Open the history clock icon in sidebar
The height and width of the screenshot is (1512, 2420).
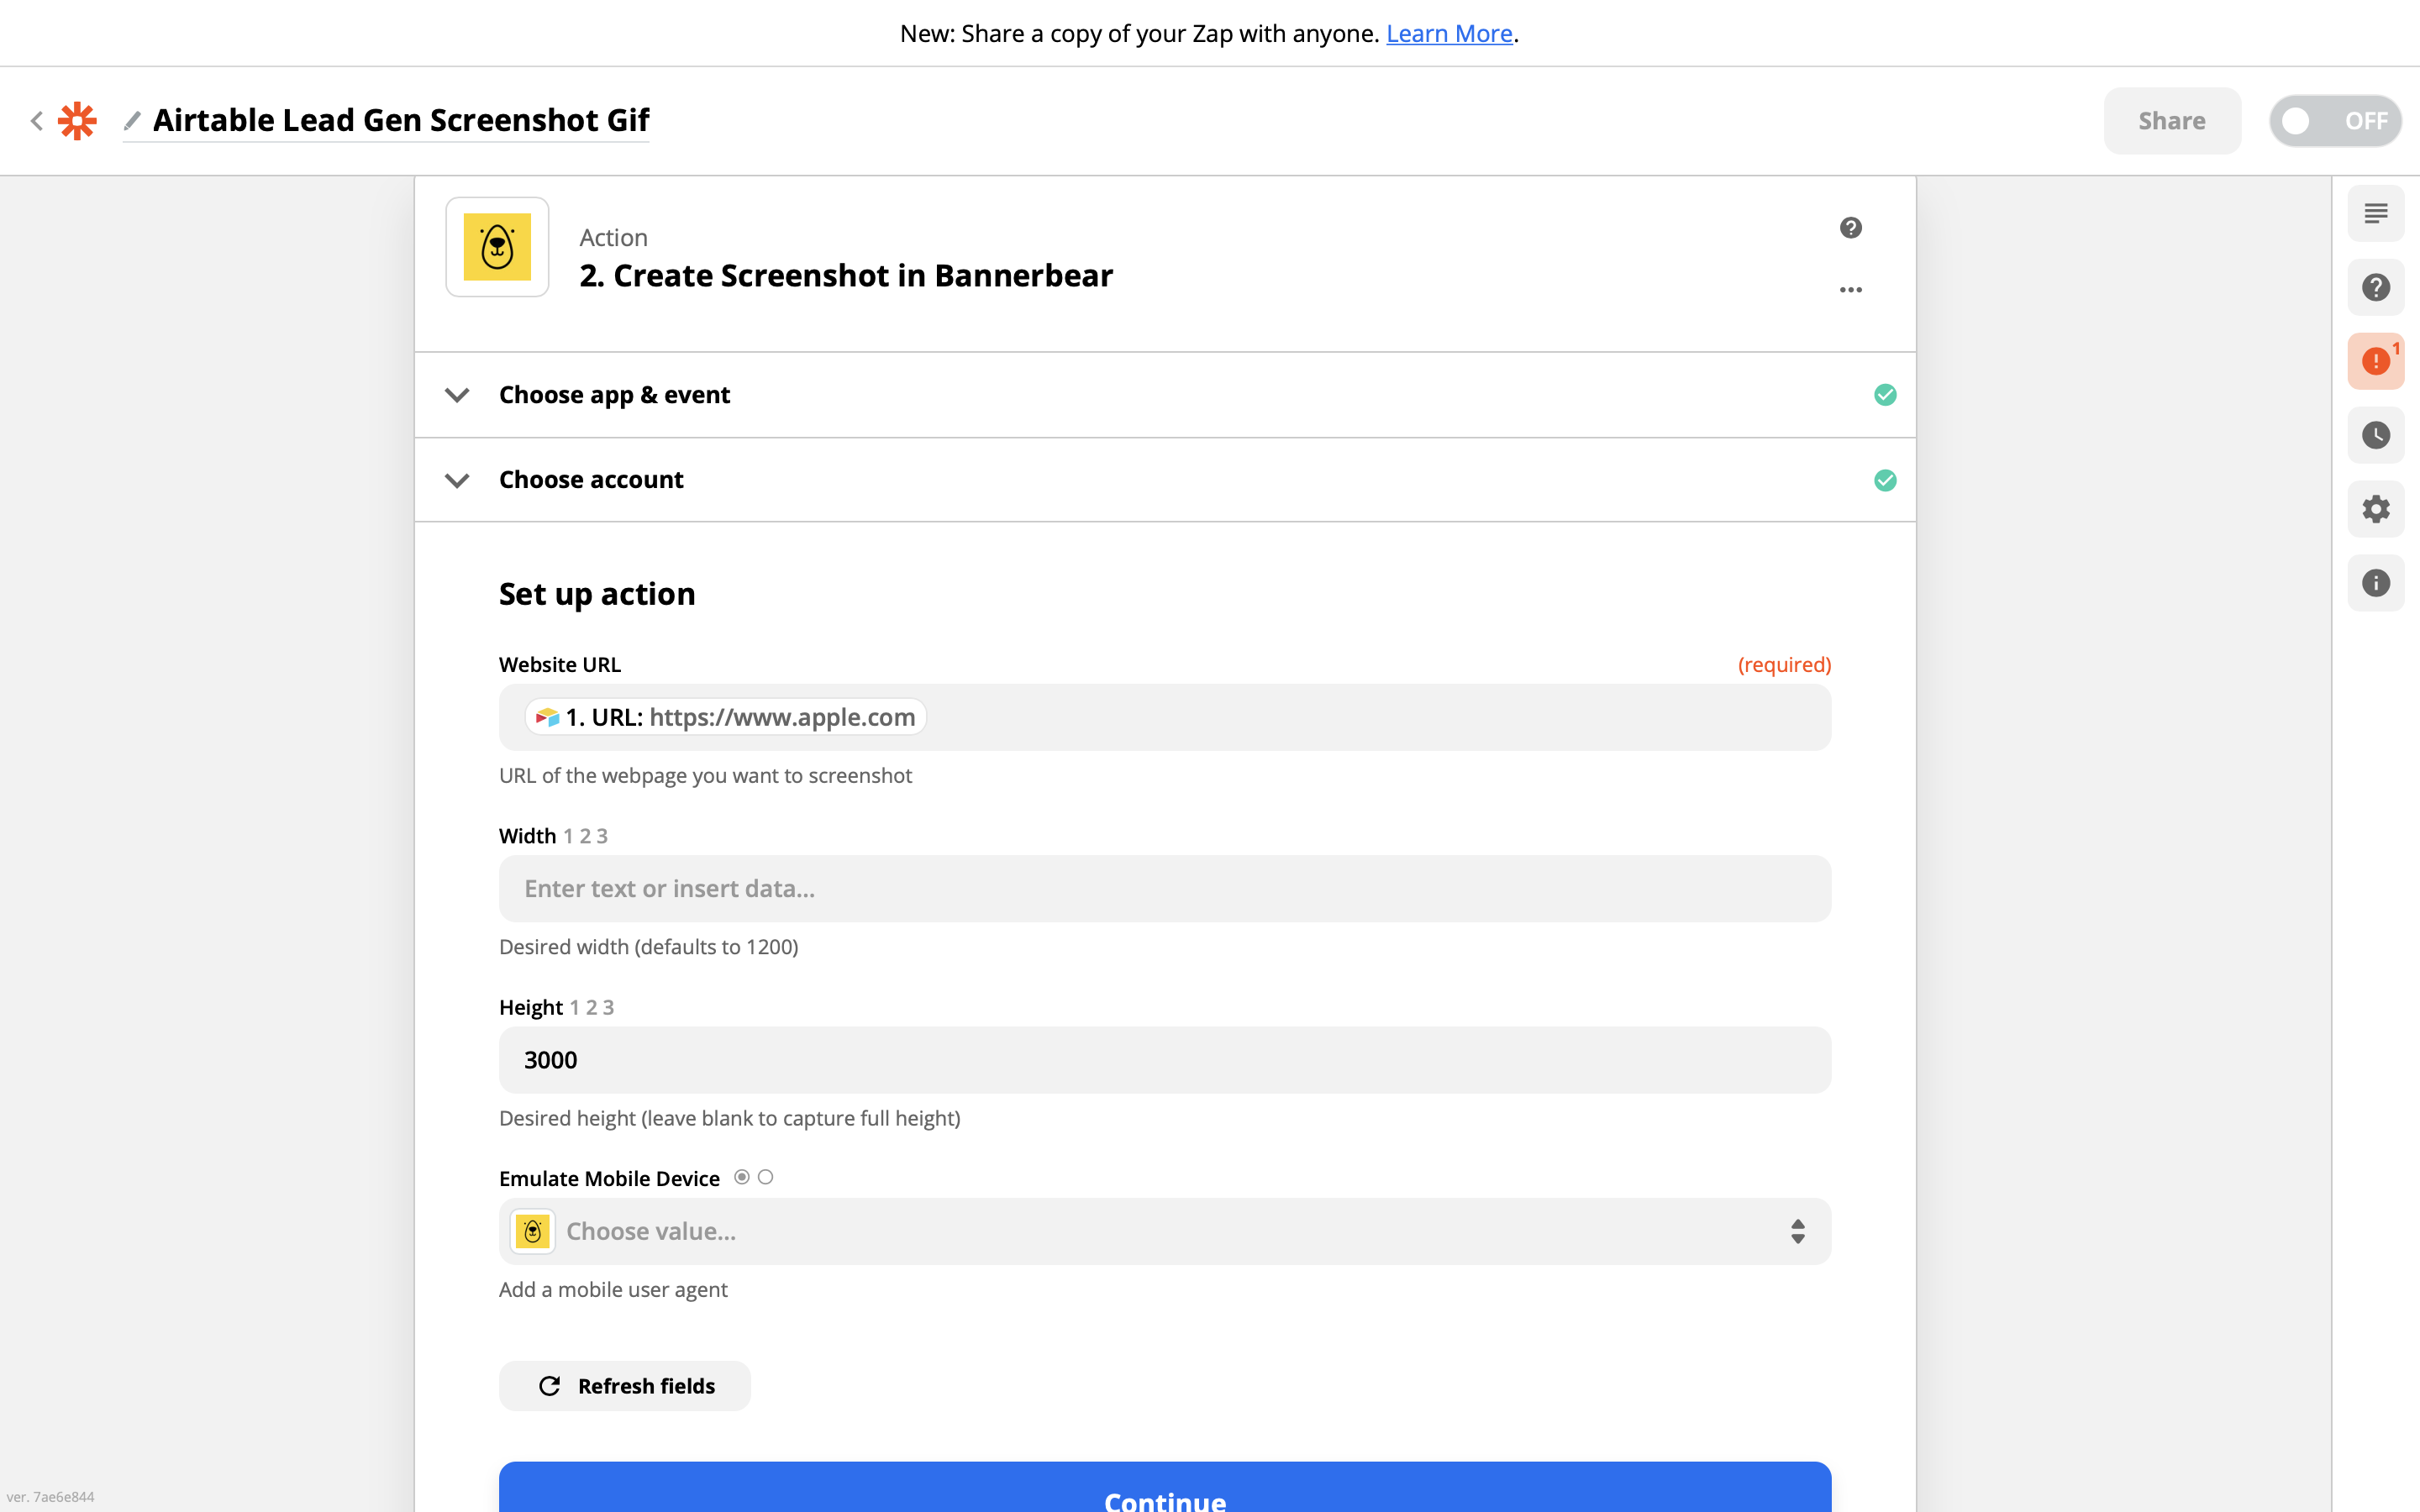coord(2375,435)
